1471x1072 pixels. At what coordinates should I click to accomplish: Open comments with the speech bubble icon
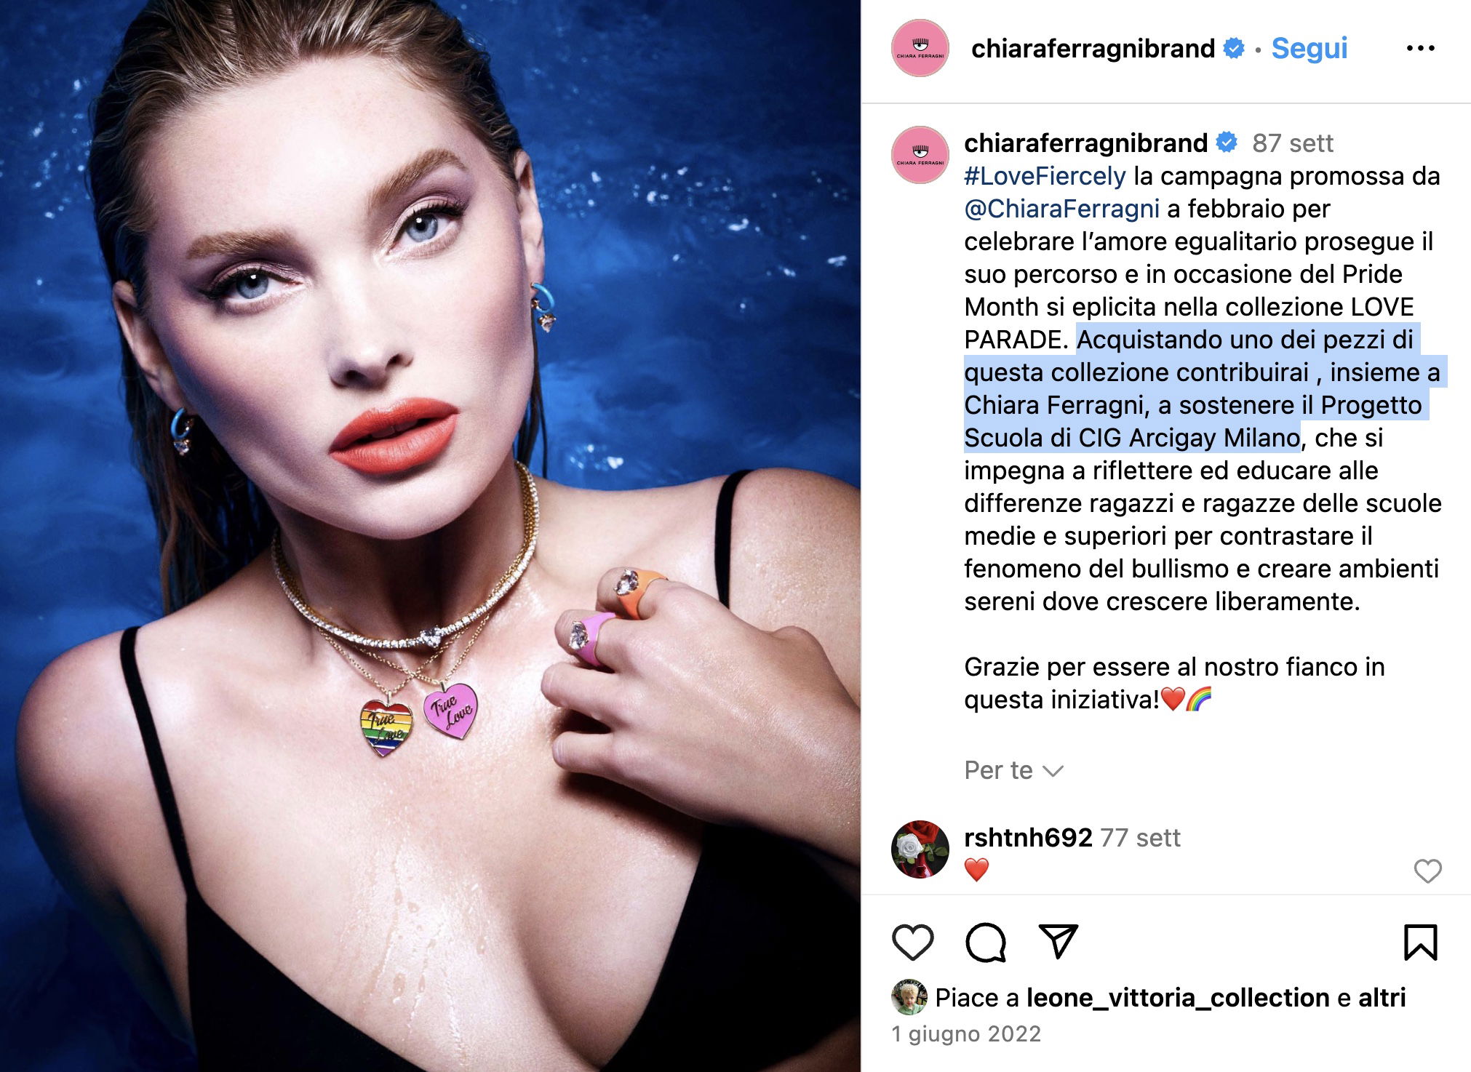tap(985, 943)
